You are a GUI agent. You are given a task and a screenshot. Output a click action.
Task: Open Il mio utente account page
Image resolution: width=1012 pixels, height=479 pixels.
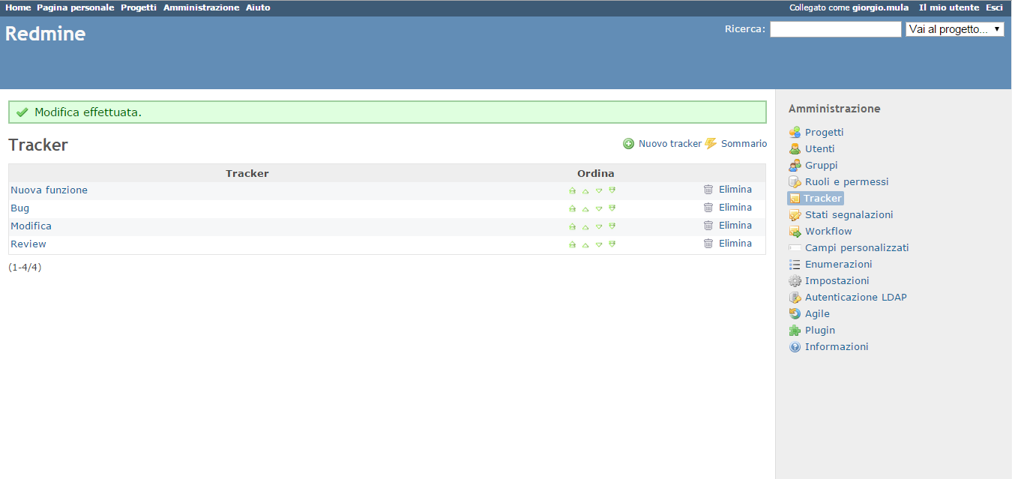[x=949, y=7]
